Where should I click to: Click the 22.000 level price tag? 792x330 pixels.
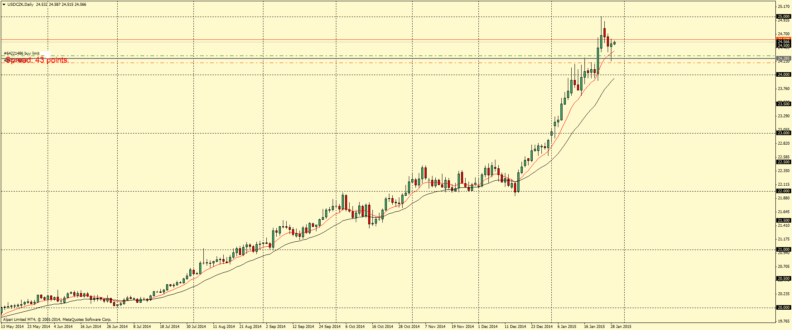(783, 191)
